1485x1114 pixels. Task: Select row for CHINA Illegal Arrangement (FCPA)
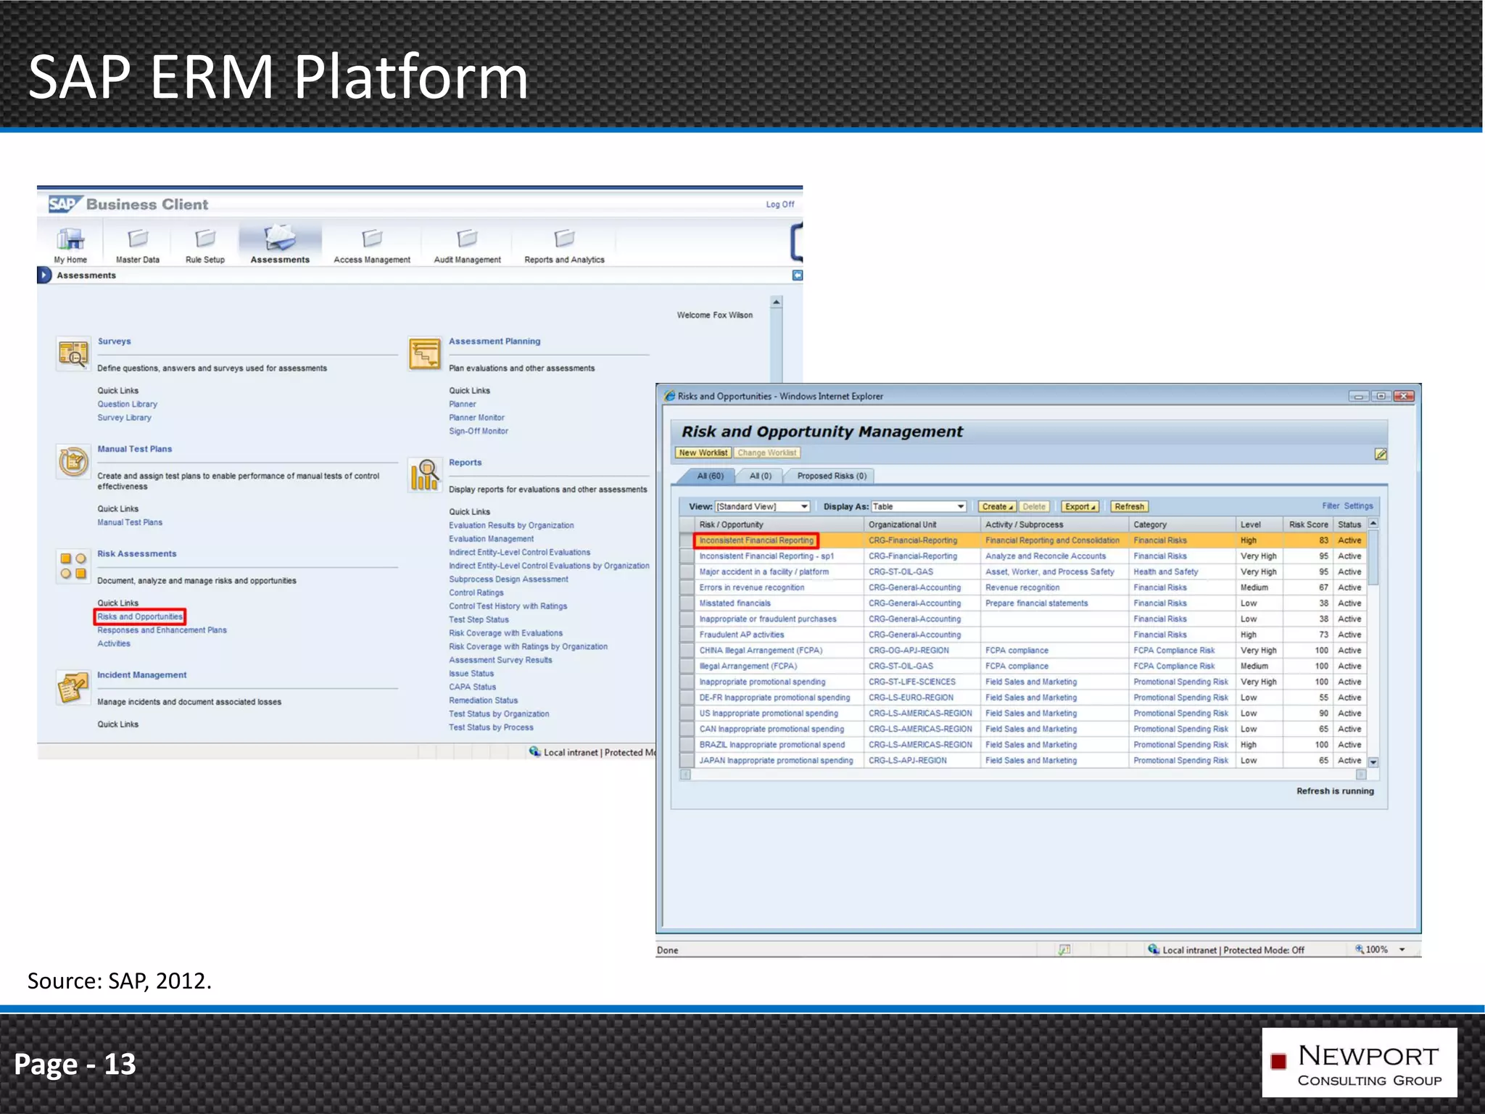coord(686,651)
